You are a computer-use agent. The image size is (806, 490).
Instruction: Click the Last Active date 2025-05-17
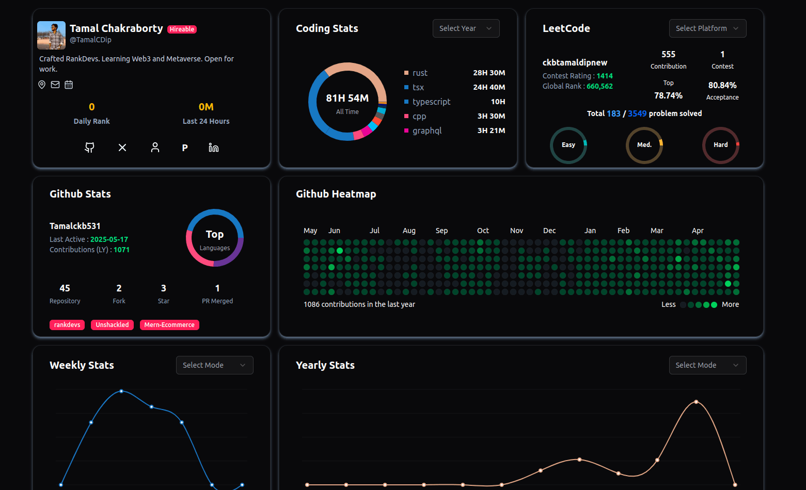[x=109, y=239]
